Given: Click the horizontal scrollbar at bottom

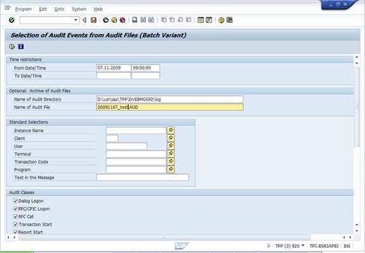Looking at the screenshot, I should pyautogui.click(x=164, y=237).
